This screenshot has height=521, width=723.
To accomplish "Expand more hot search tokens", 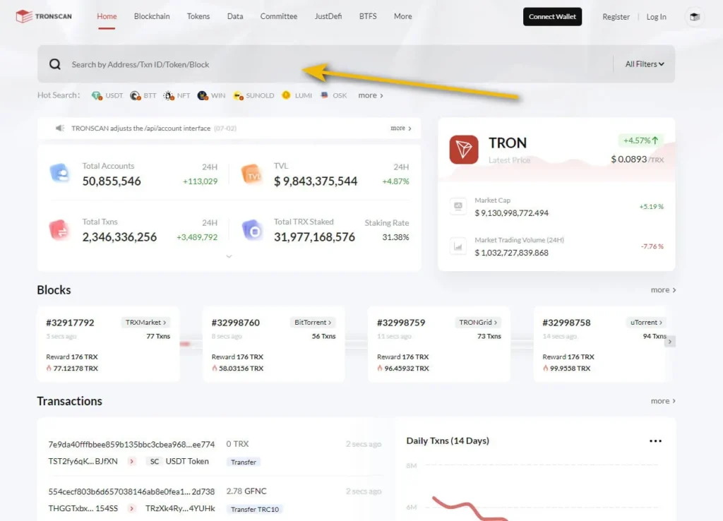I will pos(371,95).
